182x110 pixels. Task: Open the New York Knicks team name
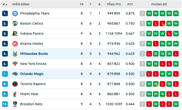tap(33, 64)
